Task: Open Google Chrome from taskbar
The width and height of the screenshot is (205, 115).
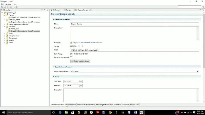Action: pos(110,112)
